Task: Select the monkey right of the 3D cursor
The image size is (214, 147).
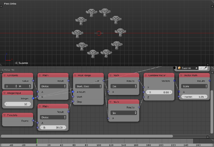Action: pos(120,32)
